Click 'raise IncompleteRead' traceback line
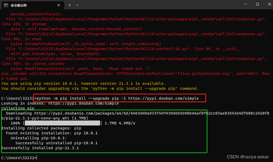 point(86,44)
